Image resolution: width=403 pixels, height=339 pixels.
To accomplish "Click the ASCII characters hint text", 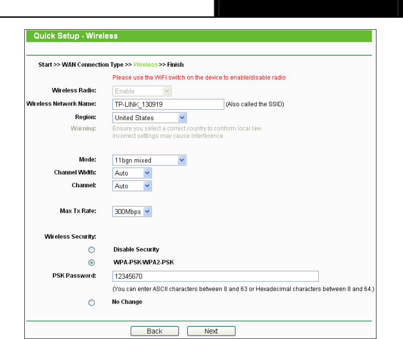I will pyautogui.click(x=244, y=289).
